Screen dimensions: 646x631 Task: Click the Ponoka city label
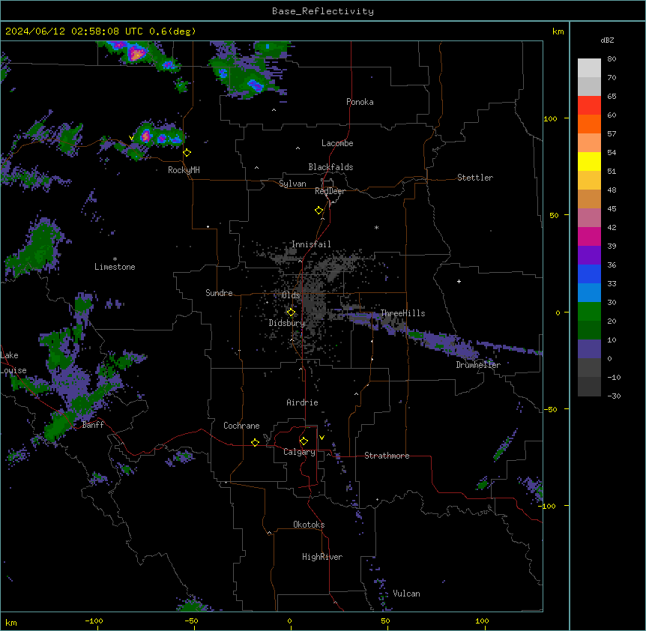[360, 102]
